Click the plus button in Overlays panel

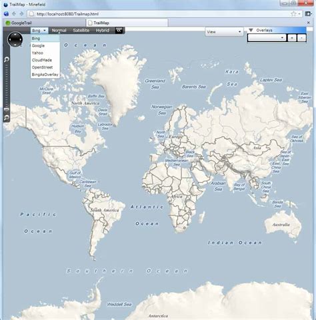[292, 38]
